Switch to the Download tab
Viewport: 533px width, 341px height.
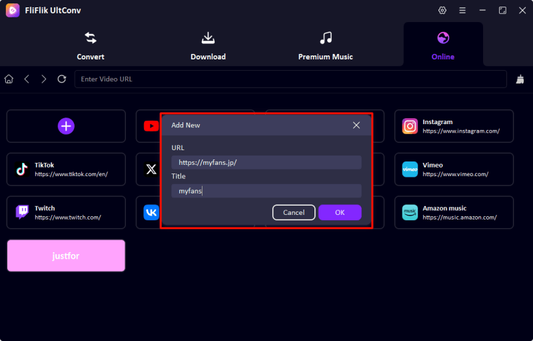[x=208, y=45]
